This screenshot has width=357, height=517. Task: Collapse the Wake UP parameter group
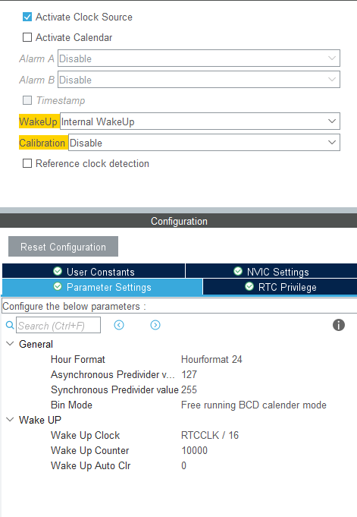tap(10, 419)
